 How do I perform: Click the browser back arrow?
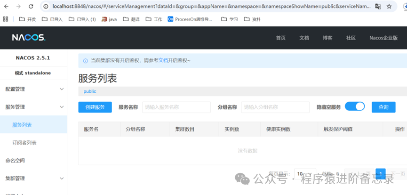coord(7,7)
